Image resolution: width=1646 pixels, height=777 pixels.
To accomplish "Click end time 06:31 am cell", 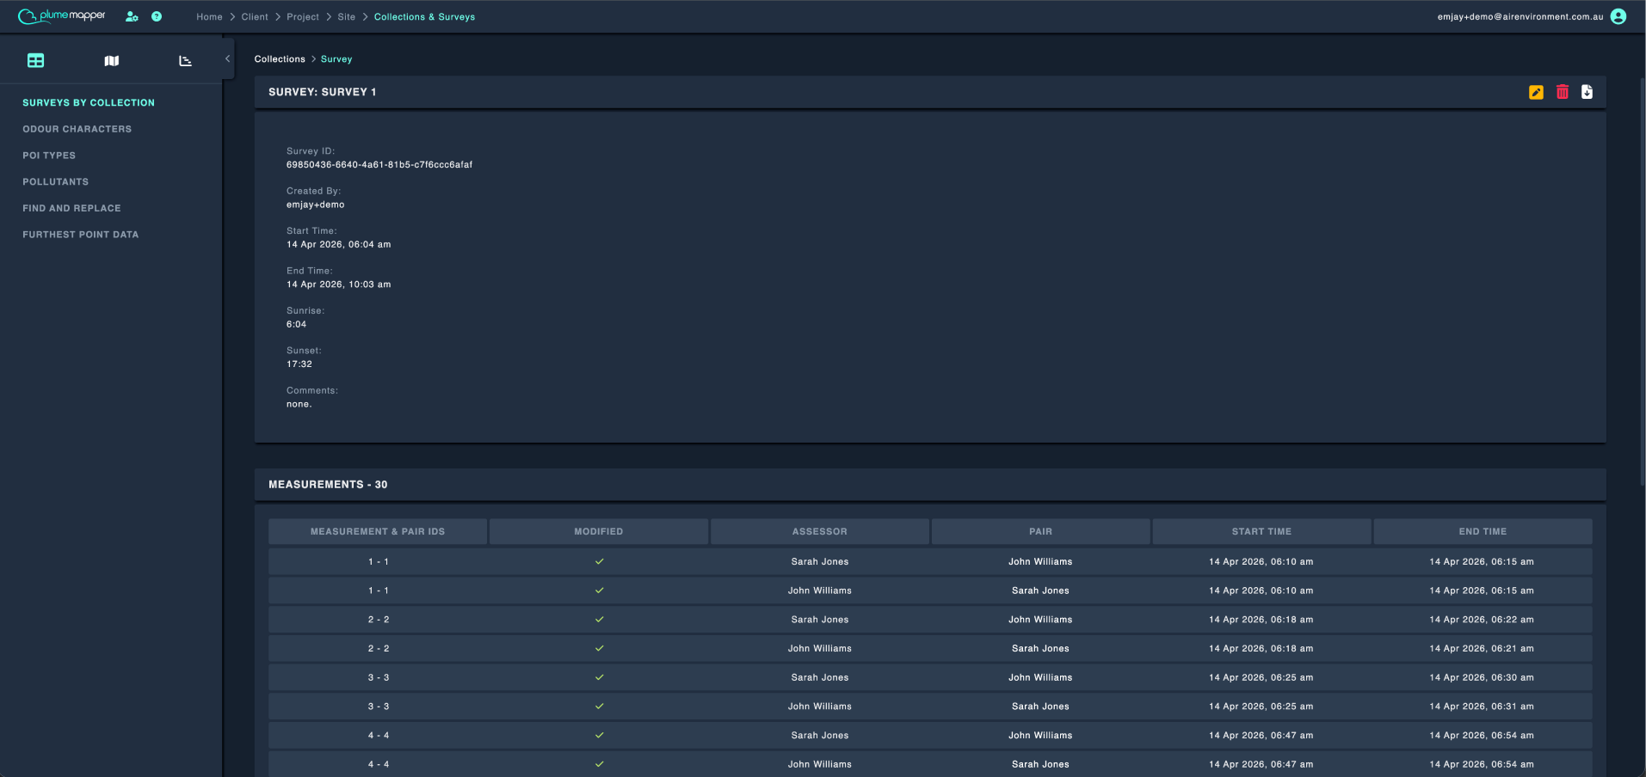I will click(x=1482, y=707).
